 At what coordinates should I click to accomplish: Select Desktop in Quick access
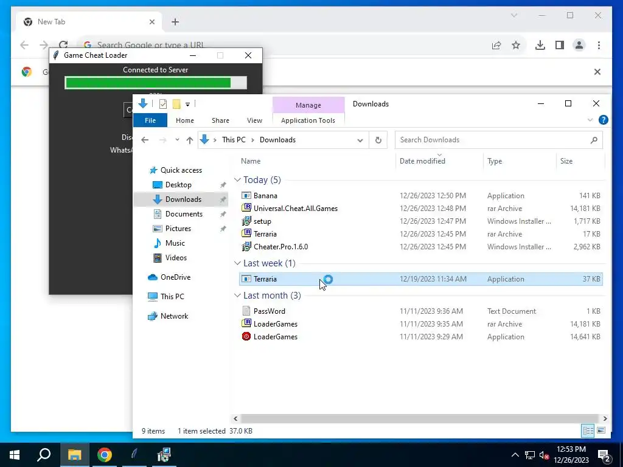click(x=178, y=185)
